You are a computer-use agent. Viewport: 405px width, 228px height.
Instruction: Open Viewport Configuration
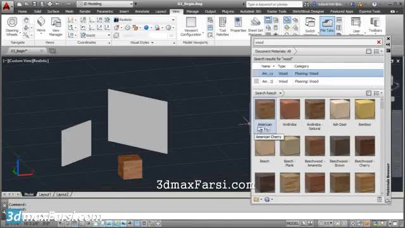click(x=191, y=27)
